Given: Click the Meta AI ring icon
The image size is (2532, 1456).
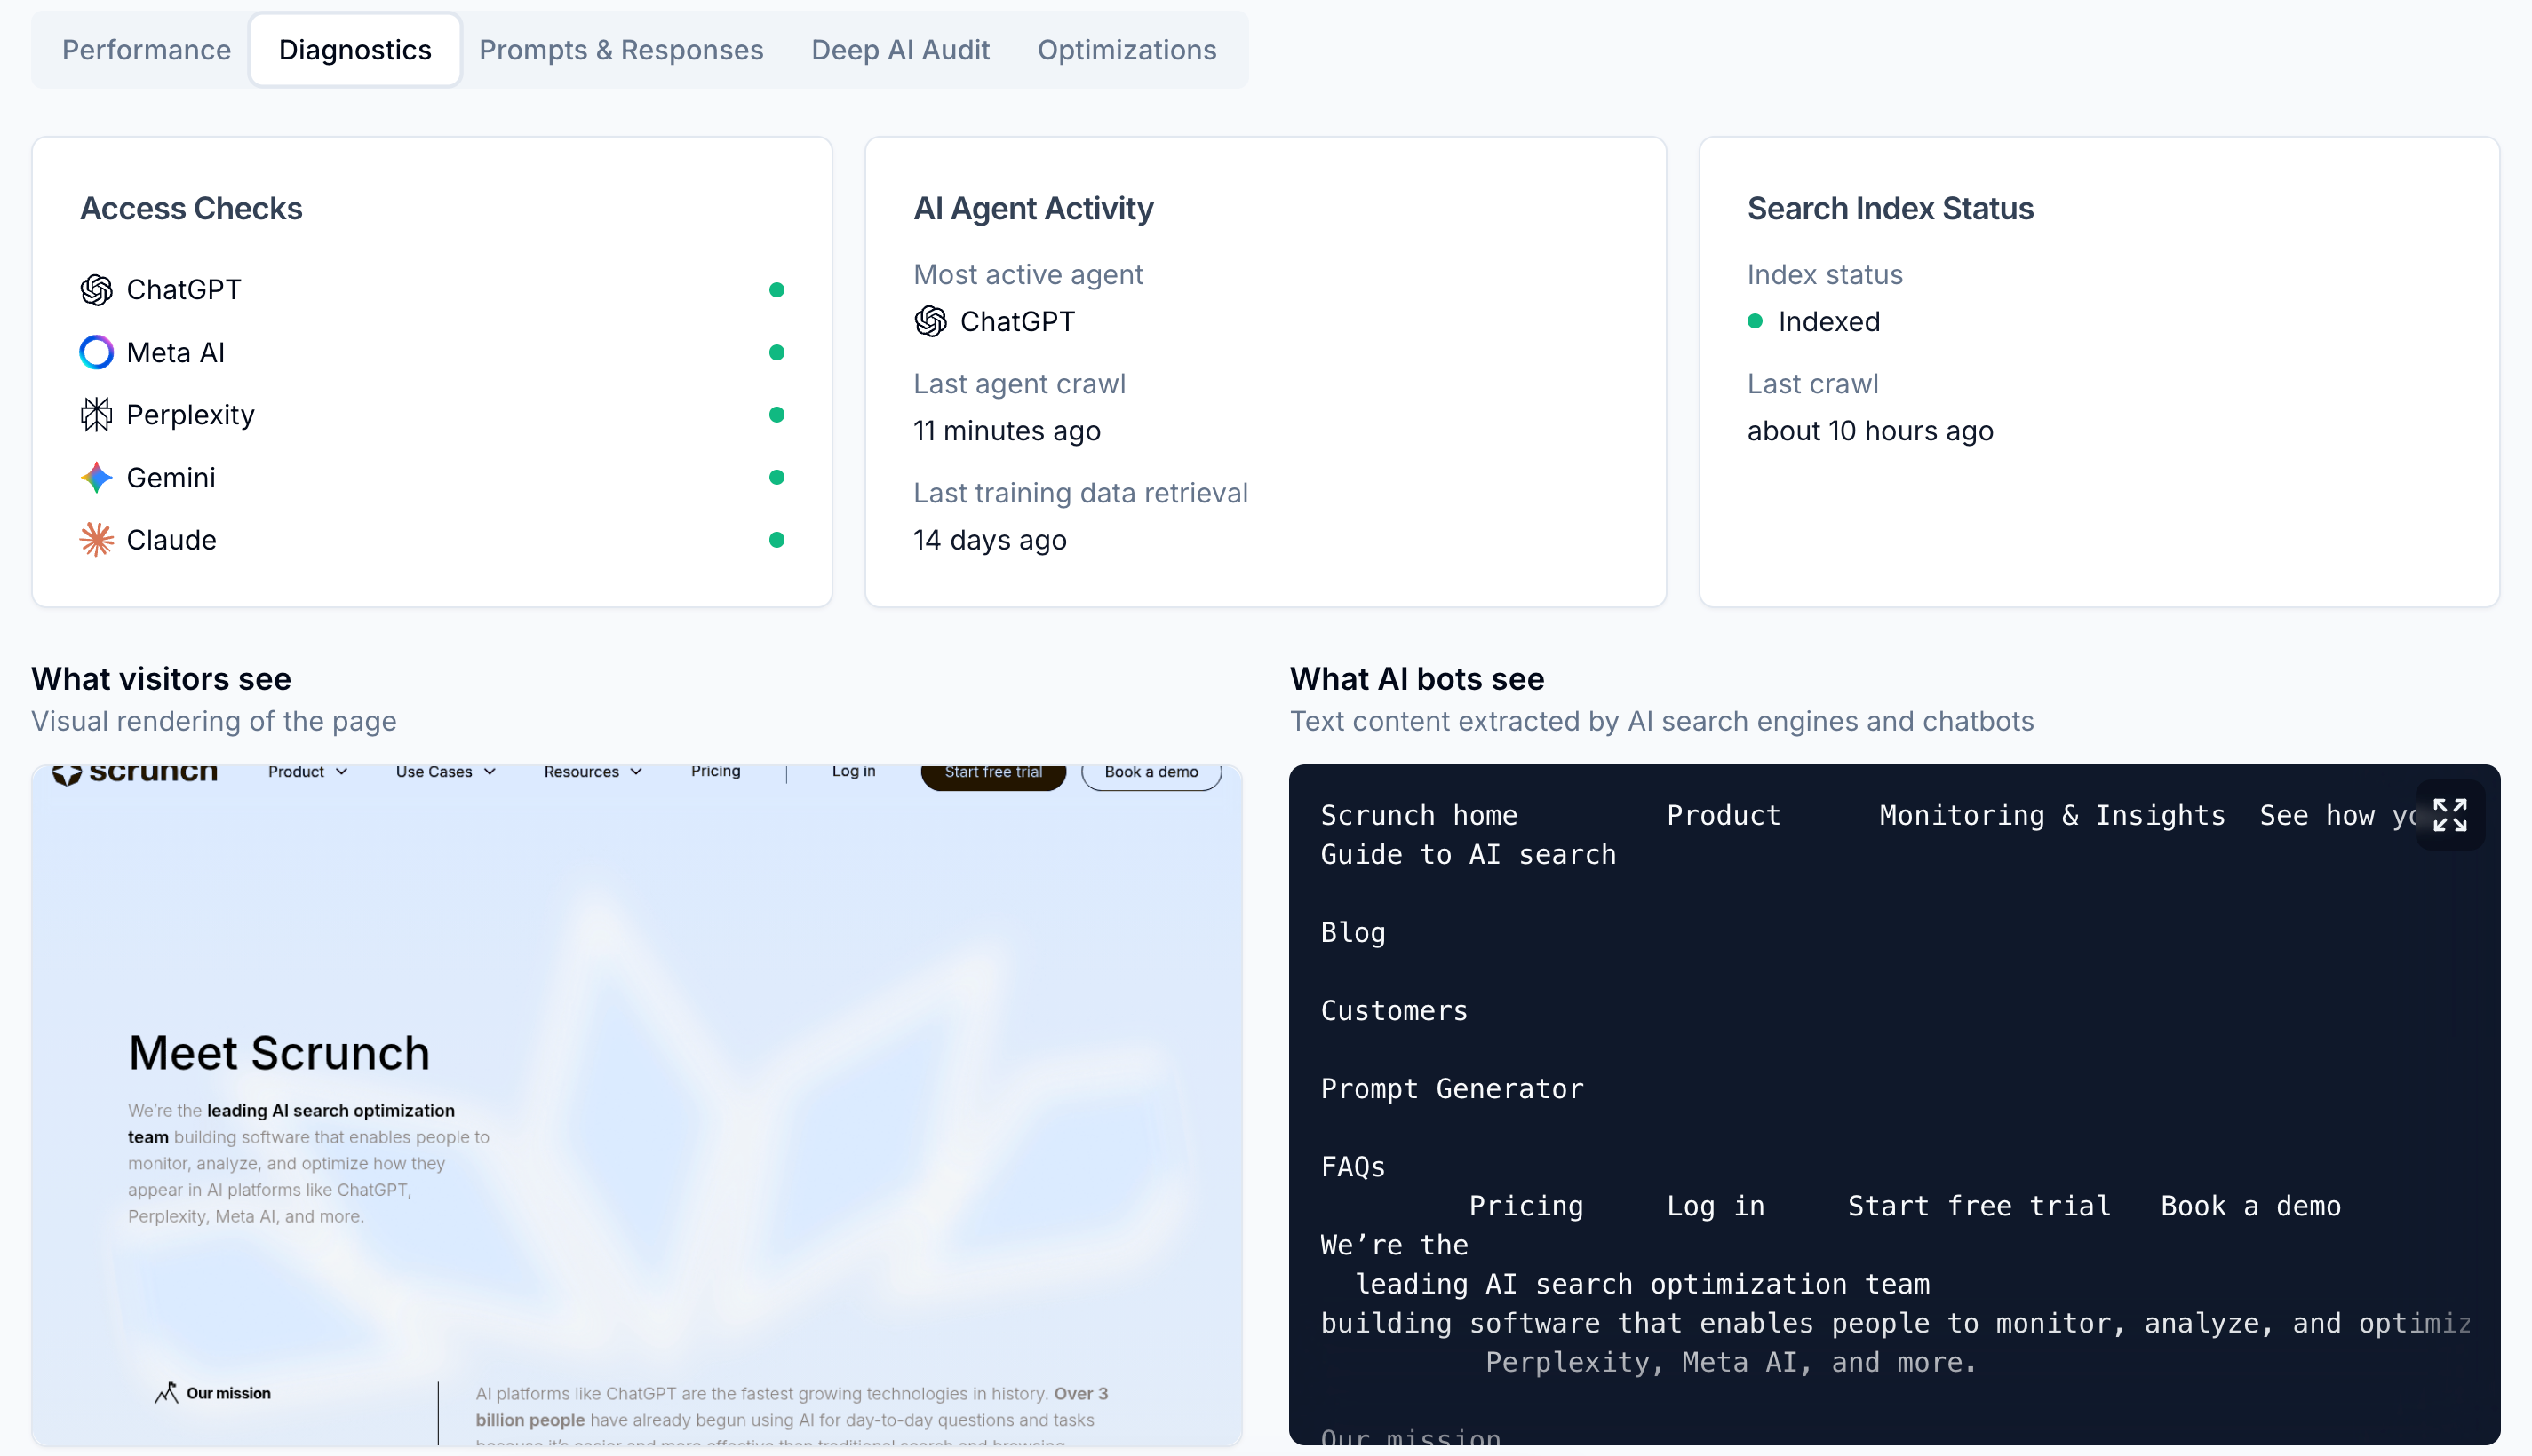Looking at the screenshot, I should point(96,352).
